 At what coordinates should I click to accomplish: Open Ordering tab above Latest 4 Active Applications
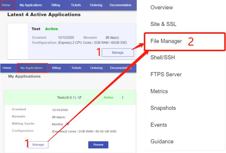tap(96, 5)
